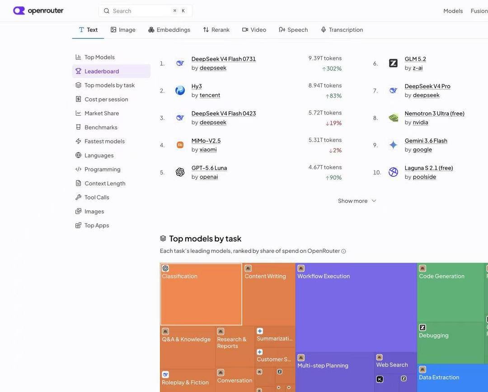The image size is (488, 392).
Task: Expand list with Show more
Action: [x=357, y=201]
